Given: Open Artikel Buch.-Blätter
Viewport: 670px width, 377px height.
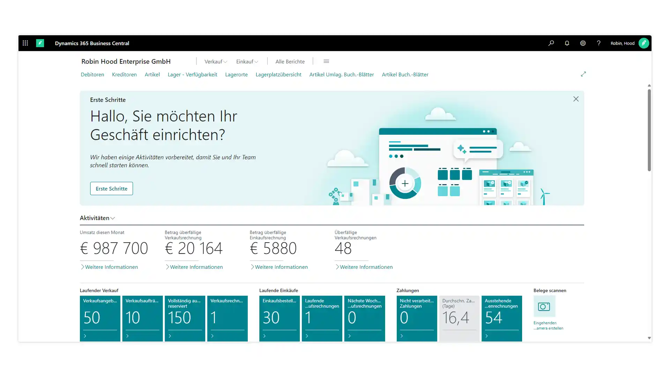Looking at the screenshot, I should coord(405,74).
